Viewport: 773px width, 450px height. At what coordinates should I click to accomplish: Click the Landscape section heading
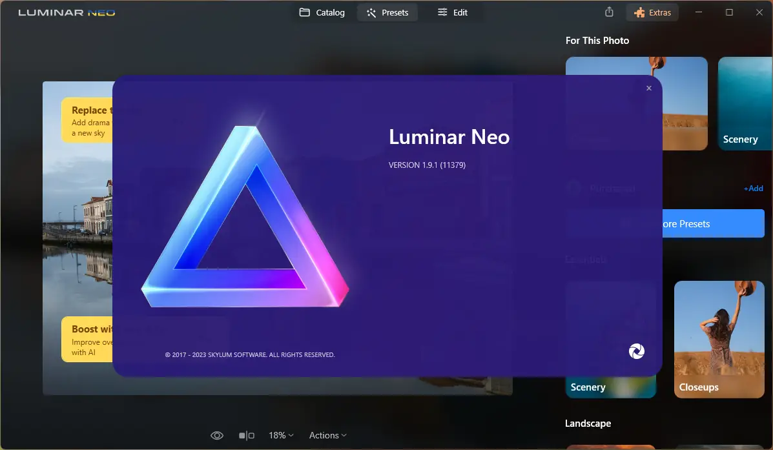(588, 424)
